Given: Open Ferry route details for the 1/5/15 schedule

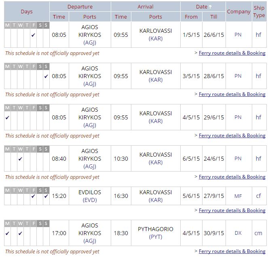Looking at the screenshot, I should click(232, 53).
